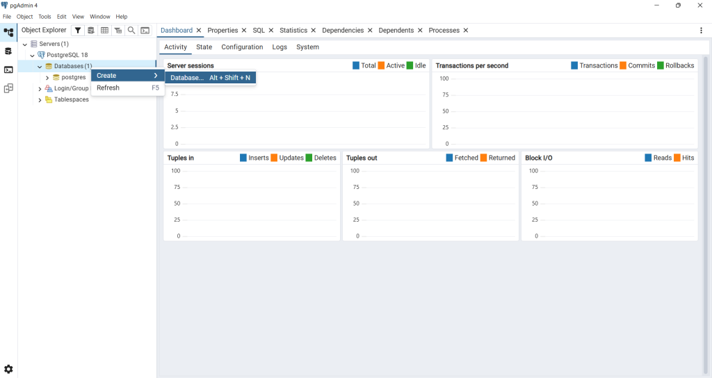
Task: Click the Filtered Rows toolbar icon
Action: [x=118, y=31]
